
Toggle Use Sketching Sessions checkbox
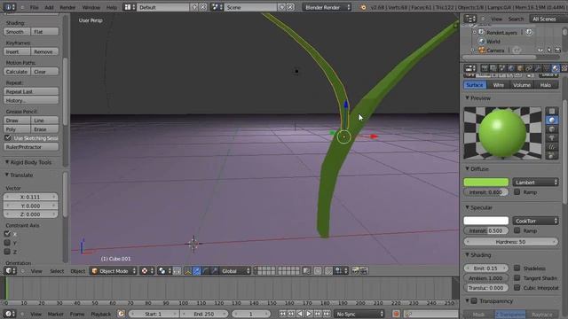tap(8, 138)
